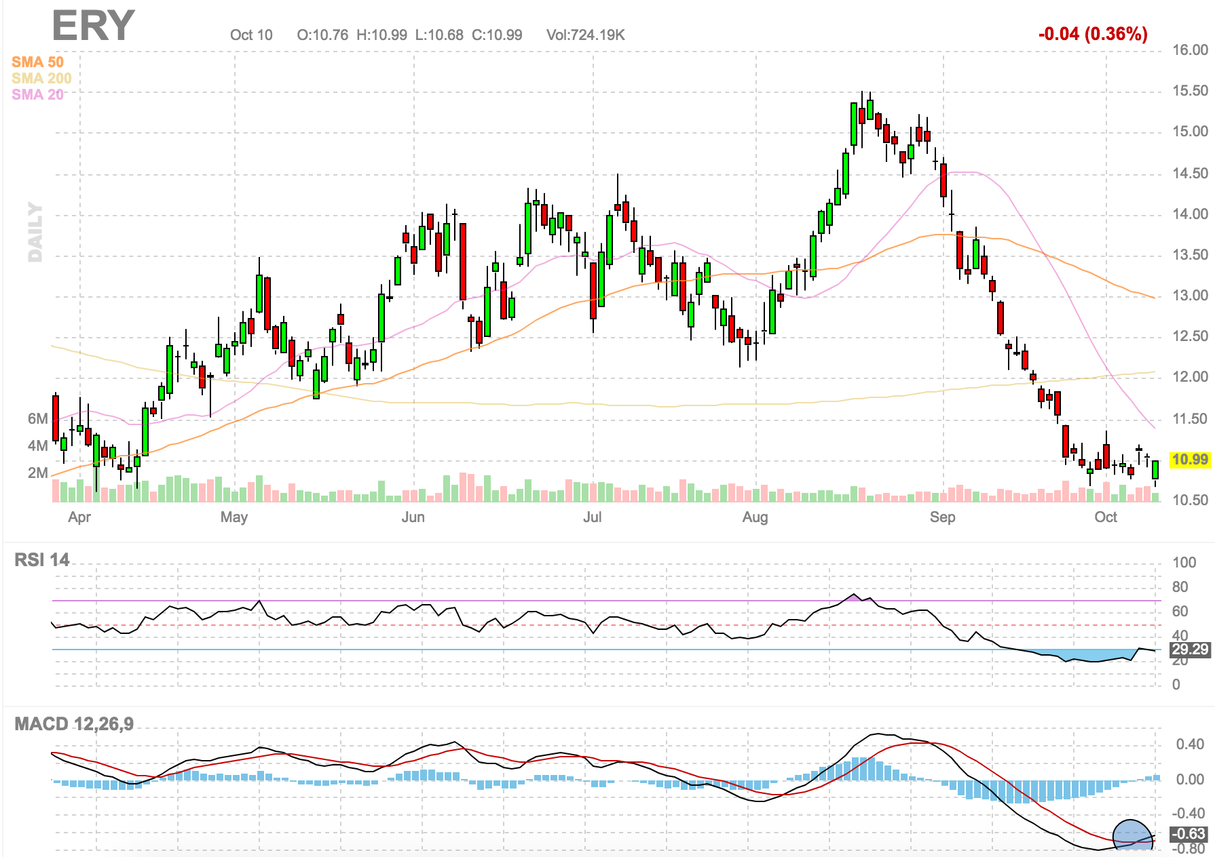Select the RSI 14 indicator title
Screen dimensions: 1215x857
42,560
